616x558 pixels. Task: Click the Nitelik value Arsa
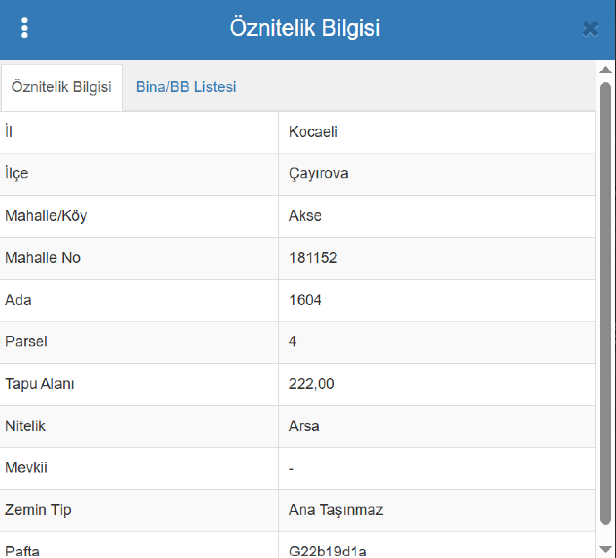(x=304, y=426)
